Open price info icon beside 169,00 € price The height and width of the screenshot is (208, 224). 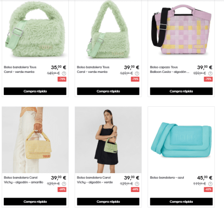point(137,73)
